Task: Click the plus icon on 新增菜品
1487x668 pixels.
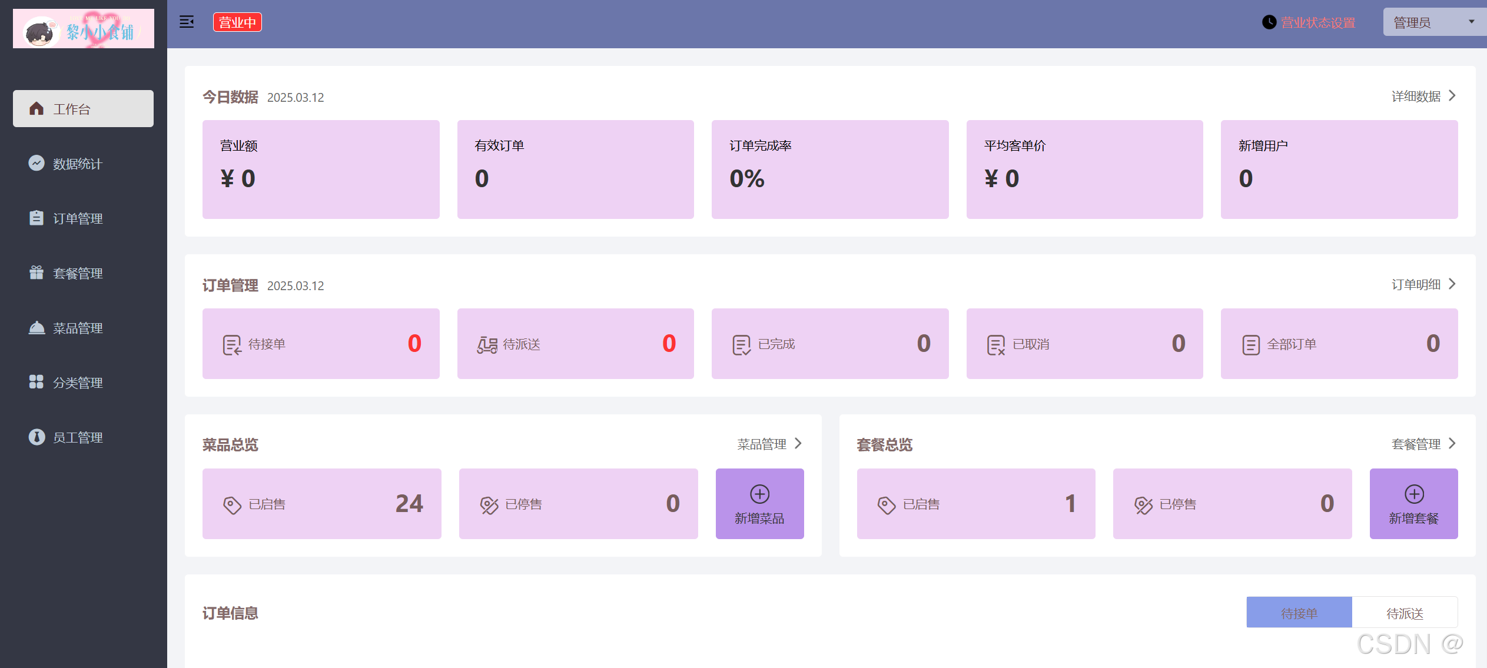Action: [x=759, y=494]
